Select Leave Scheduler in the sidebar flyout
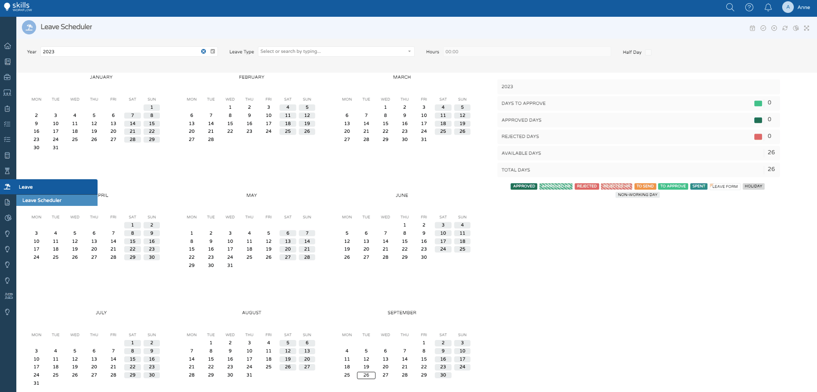 [57, 200]
